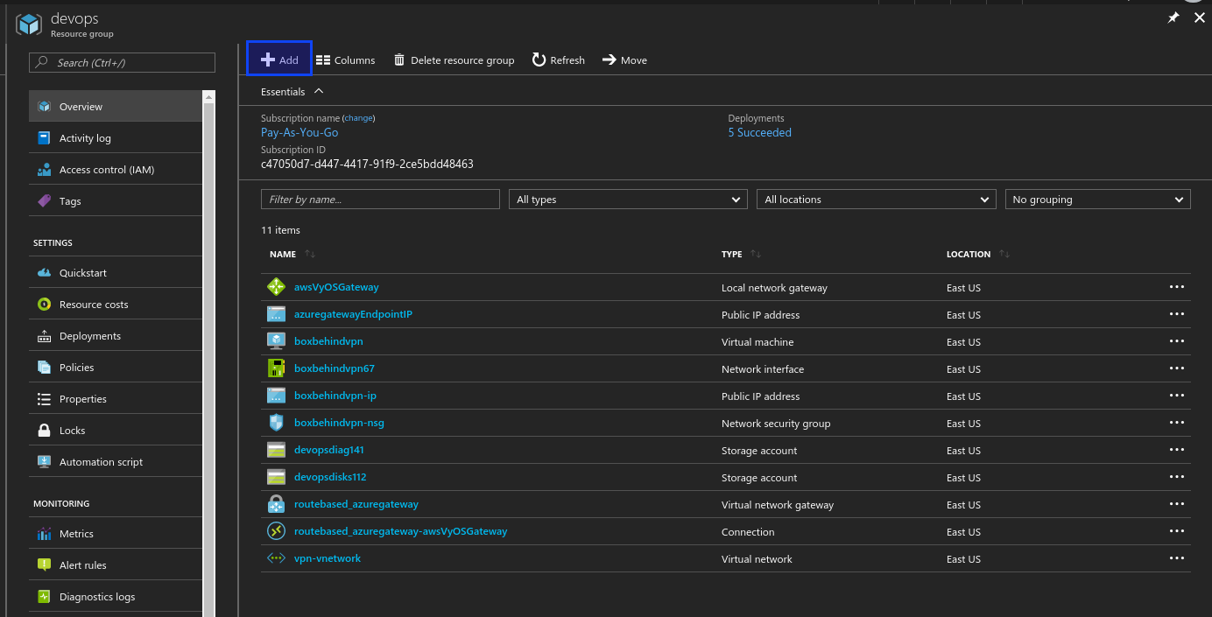Open Locks in the sidebar
1212x617 pixels.
coord(116,430)
